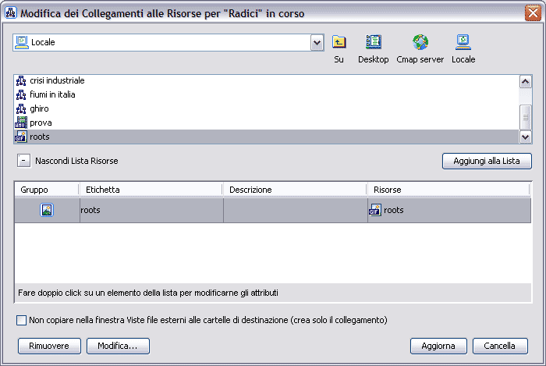Select the Cmap server globe icon
This screenshot has height=366, width=546.
point(420,43)
